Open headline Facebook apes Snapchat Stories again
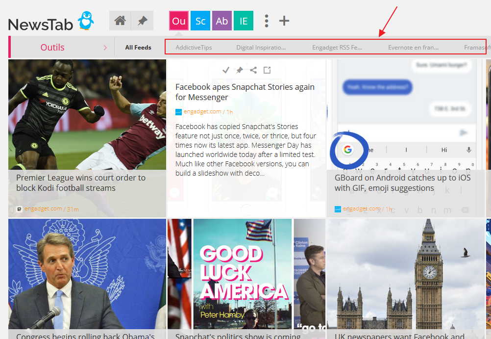 245,92
